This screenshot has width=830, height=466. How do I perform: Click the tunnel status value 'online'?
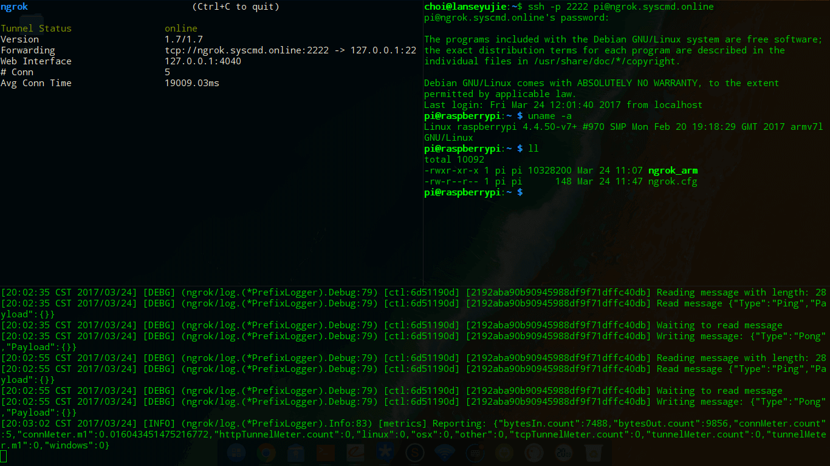click(181, 29)
